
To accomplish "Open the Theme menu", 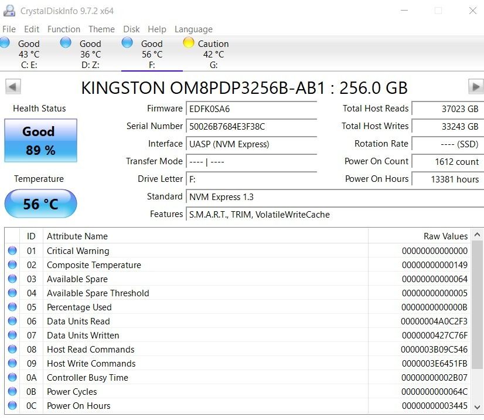I will point(101,29).
